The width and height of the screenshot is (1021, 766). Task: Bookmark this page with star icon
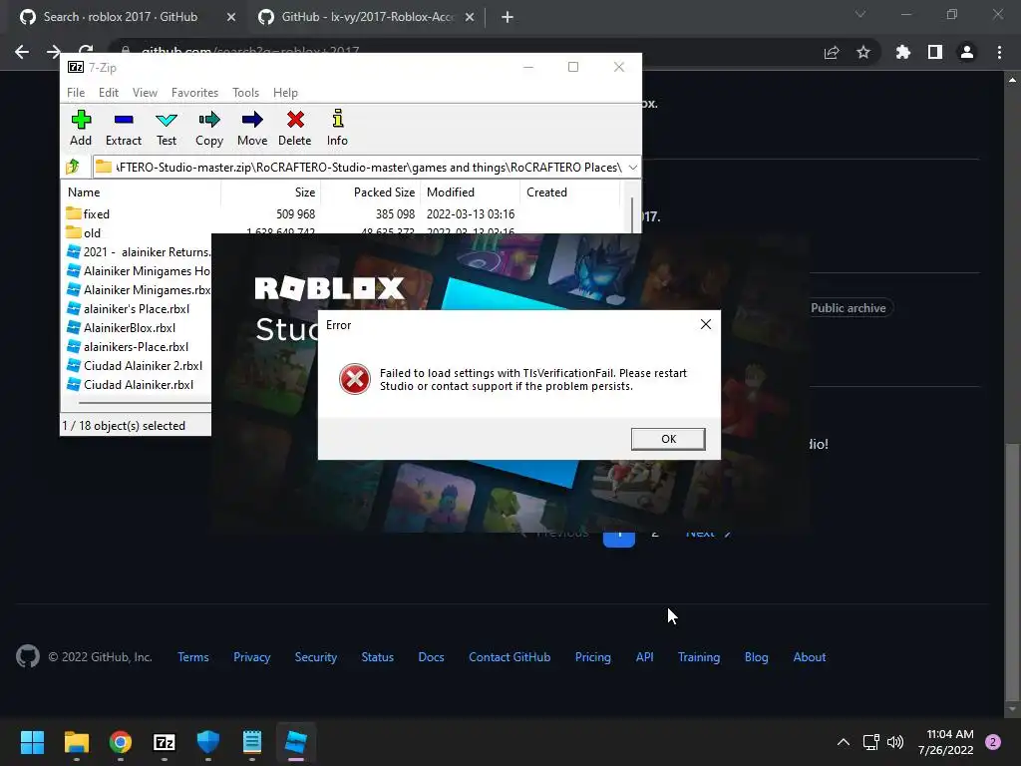[x=863, y=52]
